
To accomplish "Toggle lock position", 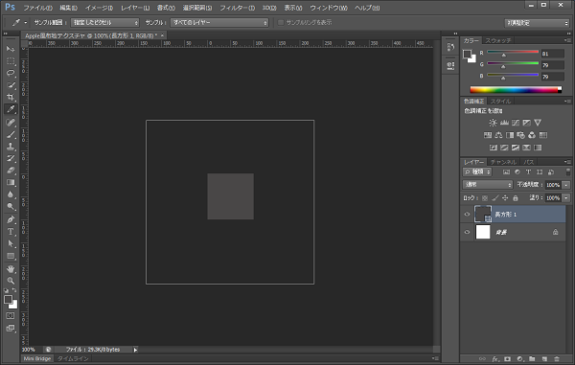I will click(x=505, y=198).
